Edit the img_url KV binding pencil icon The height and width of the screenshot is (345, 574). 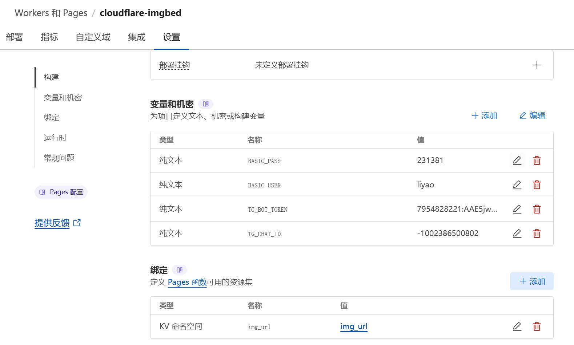click(x=517, y=326)
